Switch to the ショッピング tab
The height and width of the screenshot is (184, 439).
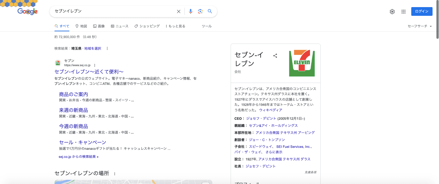point(147,26)
